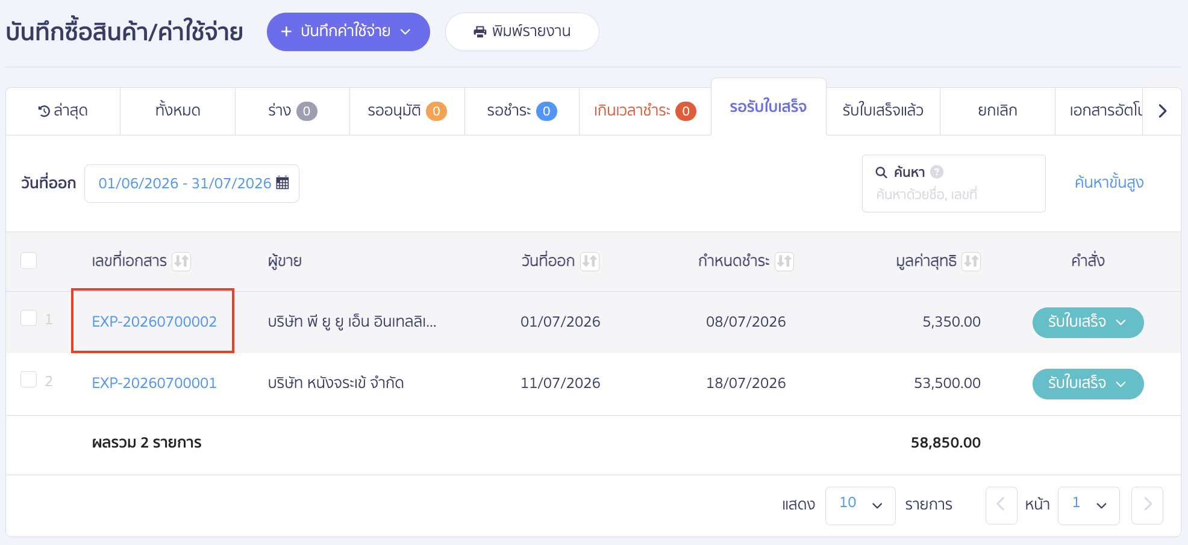Click seller บริษัท พี ยู ยู เอ็น อินเทลลิ...
This screenshot has height=545, width=1188.
coord(352,322)
